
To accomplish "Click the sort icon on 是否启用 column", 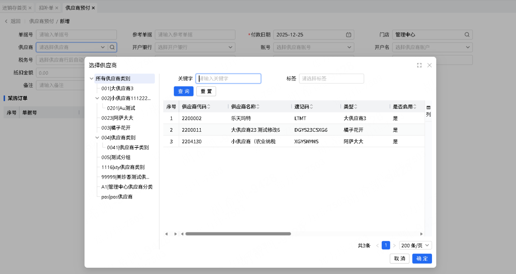I will click(x=415, y=107).
